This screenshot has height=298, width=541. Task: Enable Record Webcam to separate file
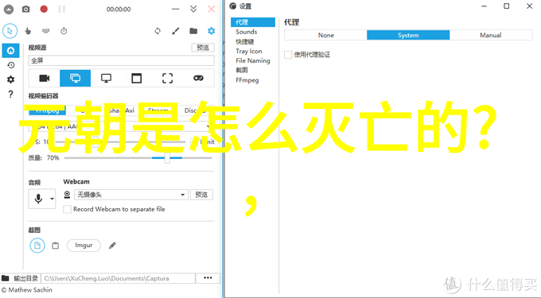pyautogui.click(x=68, y=209)
